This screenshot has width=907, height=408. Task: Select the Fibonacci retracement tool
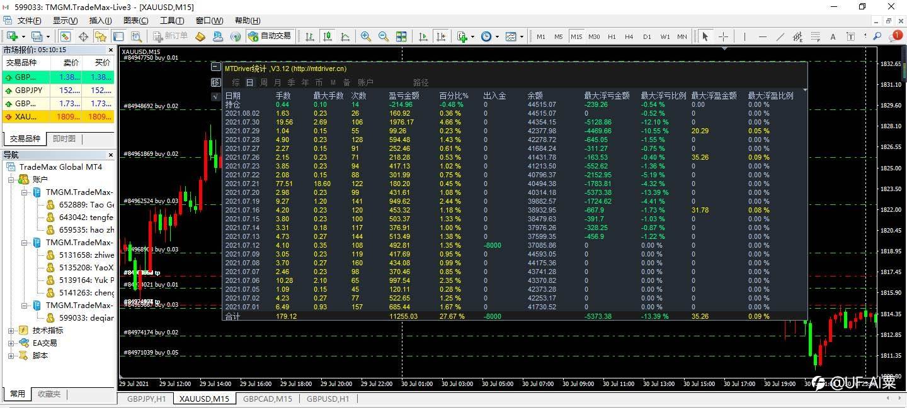tap(816, 36)
